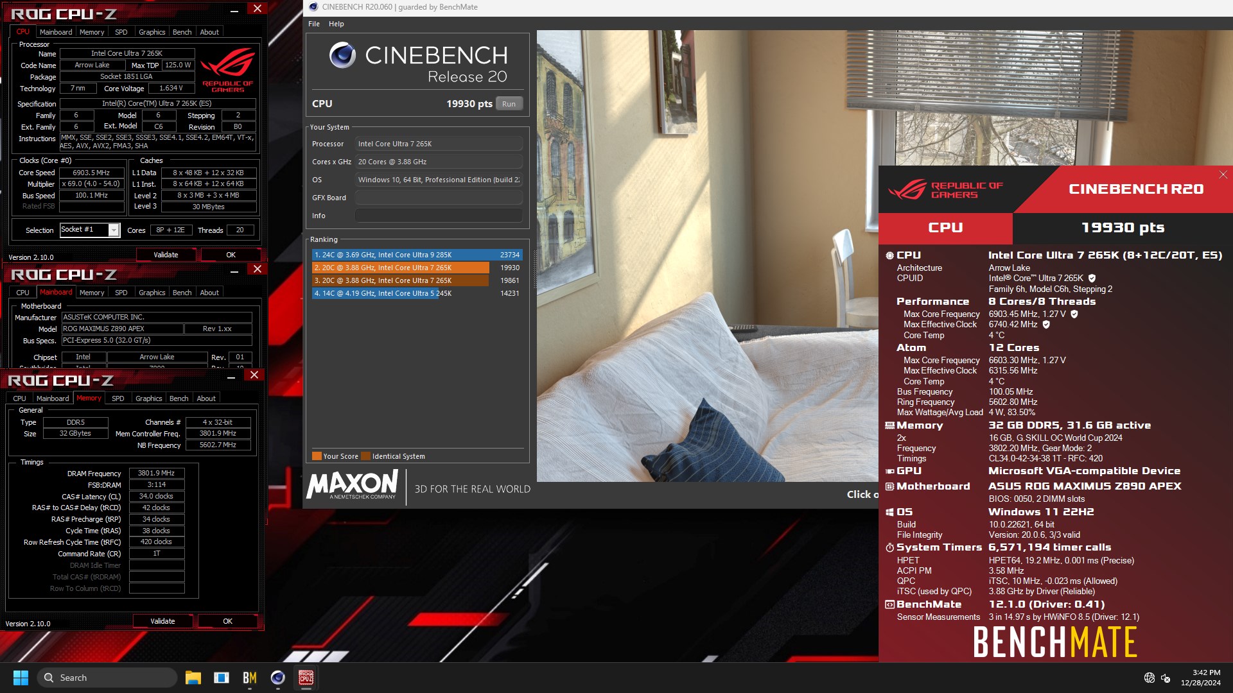Click the ROG CPU-Z taskbar icon
This screenshot has width=1233, height=693.
pos(306,678)
